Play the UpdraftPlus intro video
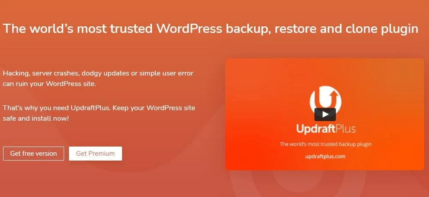 [325, 114]
